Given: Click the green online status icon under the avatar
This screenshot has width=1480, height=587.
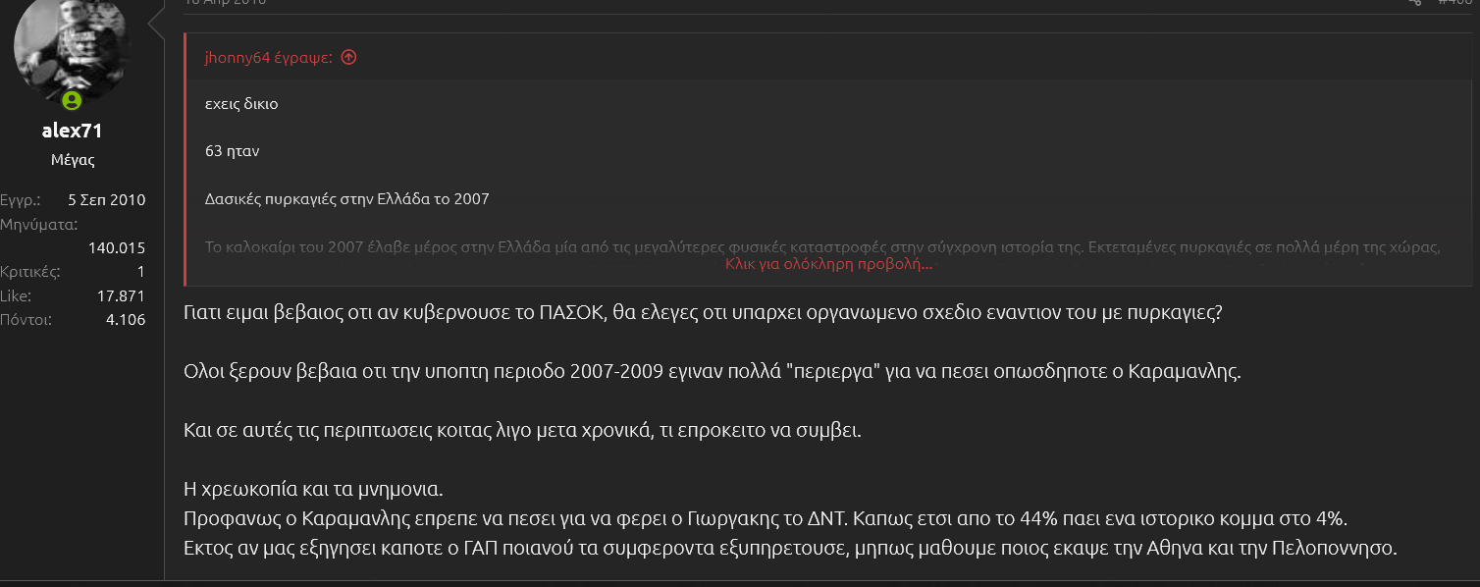Looking at the screenshot, I should pos(72,101).
